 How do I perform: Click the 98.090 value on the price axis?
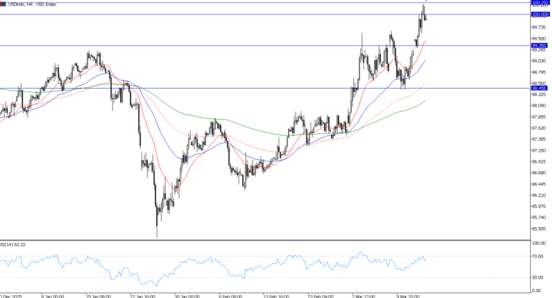click(539, 106)
